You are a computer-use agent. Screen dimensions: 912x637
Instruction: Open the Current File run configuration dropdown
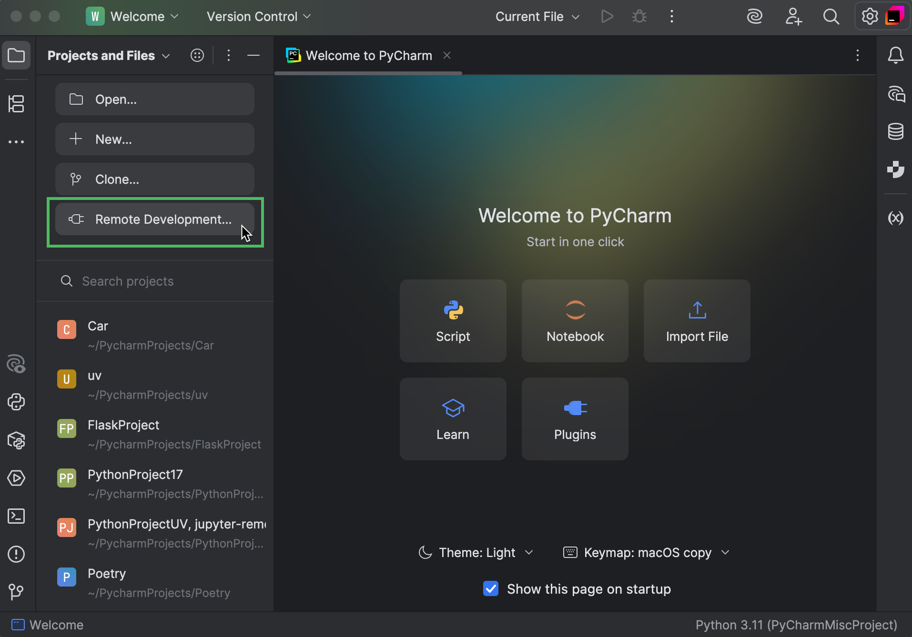pos(537,16)
